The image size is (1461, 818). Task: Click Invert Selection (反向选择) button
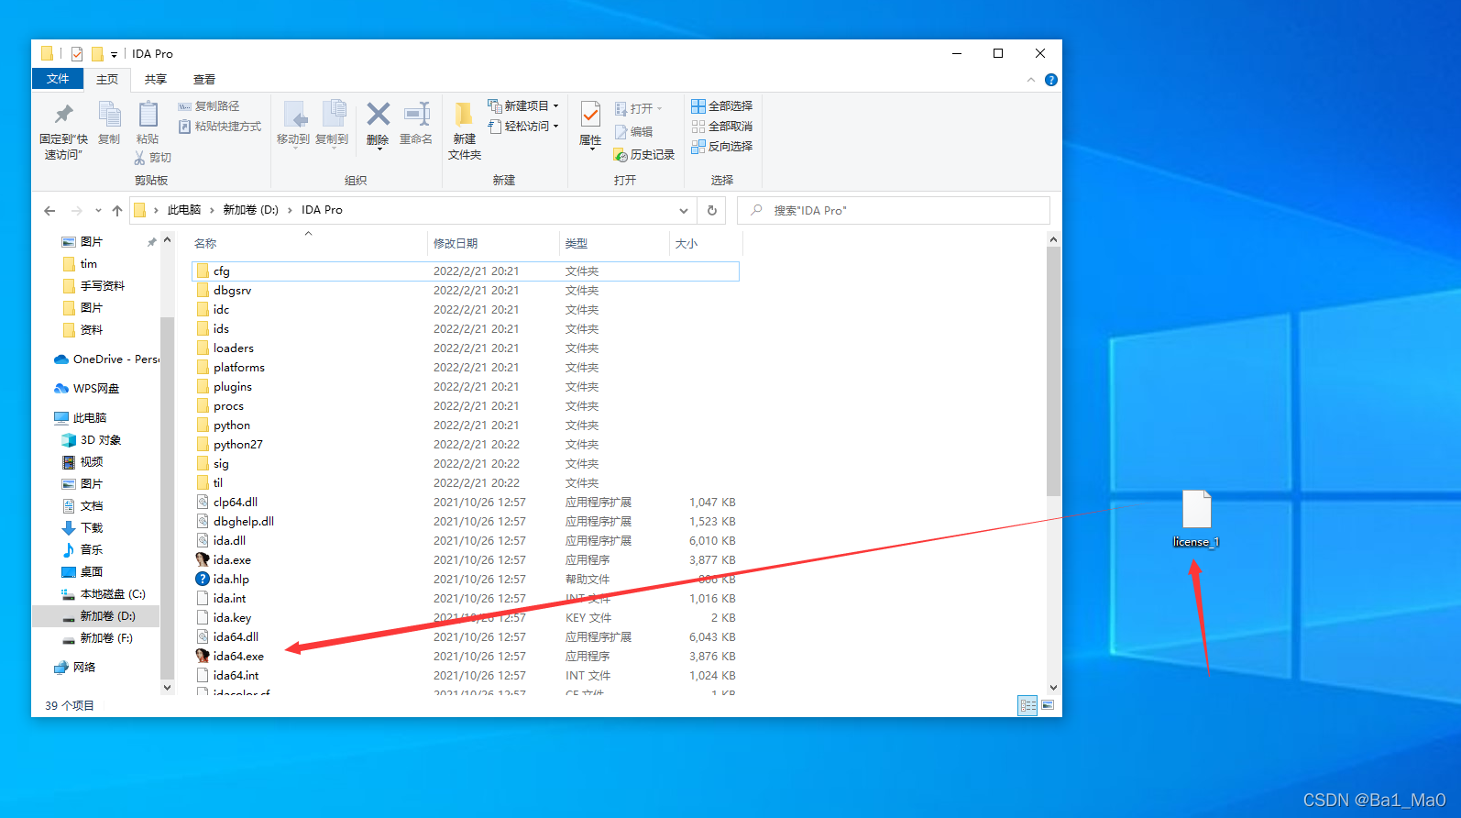click(722, 147)
